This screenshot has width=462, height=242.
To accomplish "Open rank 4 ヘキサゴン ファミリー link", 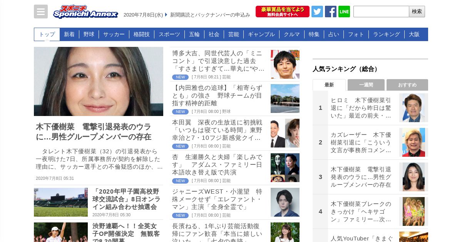I will click(361, 212).
